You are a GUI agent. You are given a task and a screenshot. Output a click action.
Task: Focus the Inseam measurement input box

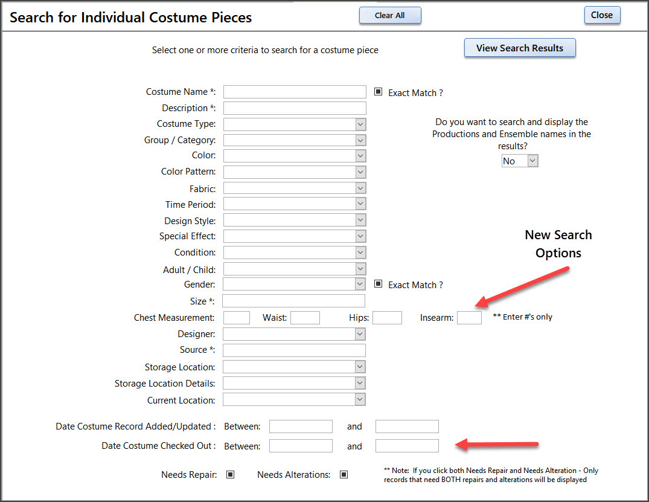(x=469, y=318)
